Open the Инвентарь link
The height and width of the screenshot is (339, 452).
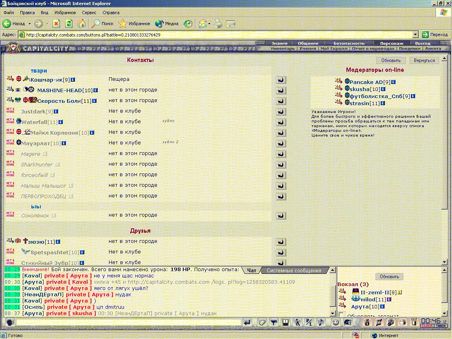pyautogui.click(x=282, y=48)
